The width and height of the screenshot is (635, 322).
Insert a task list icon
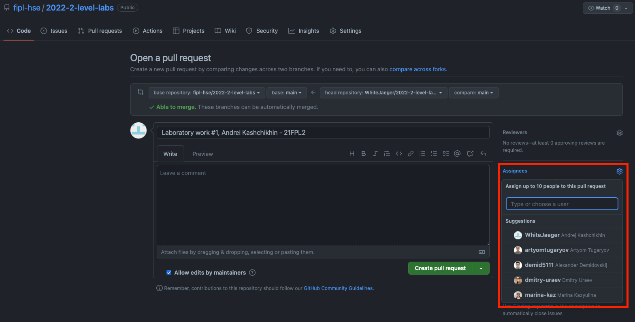446,154
